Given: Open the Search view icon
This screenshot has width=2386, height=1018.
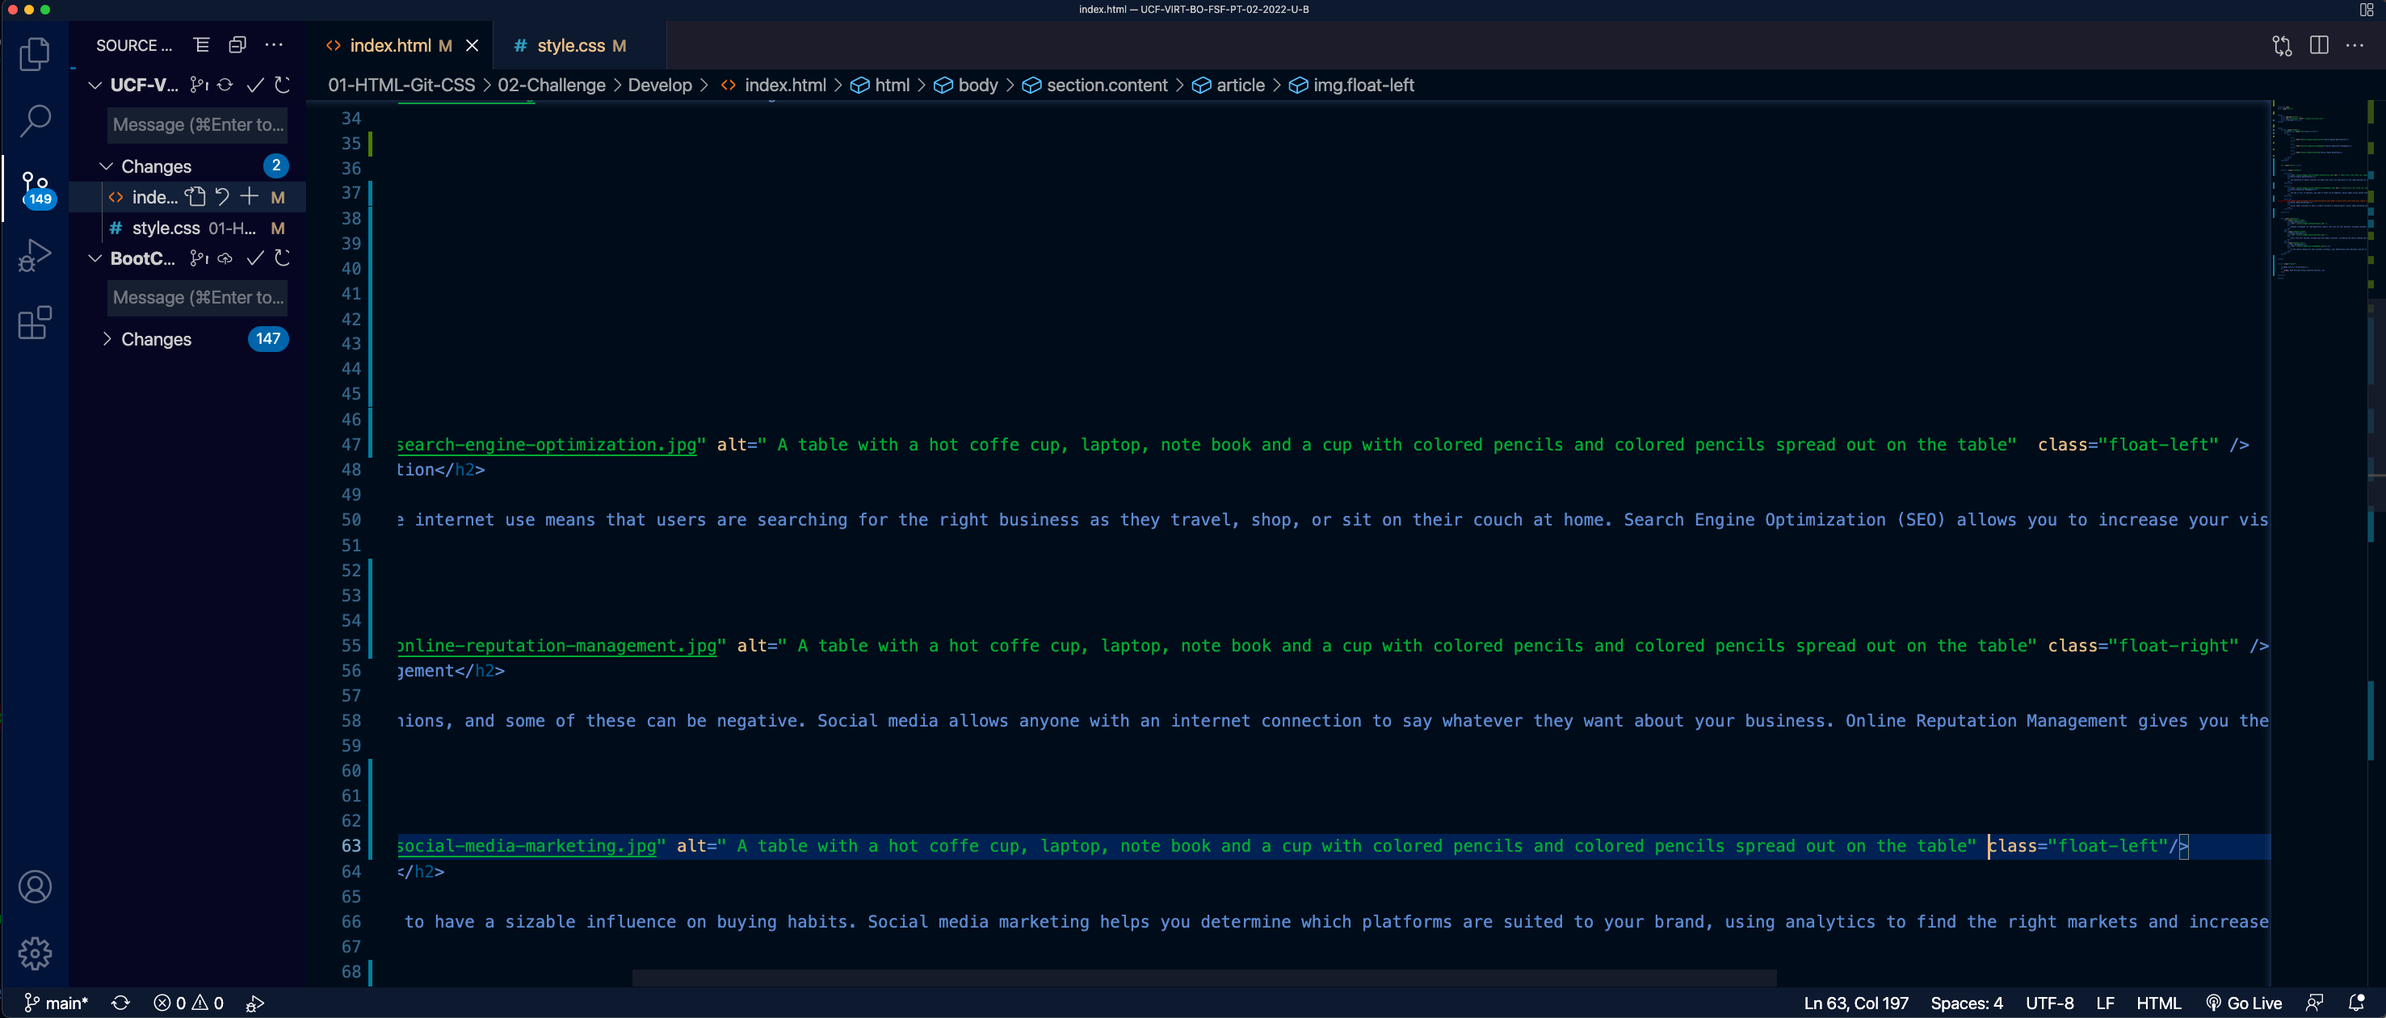Looking at the screenshot, I should pos(34,120).
